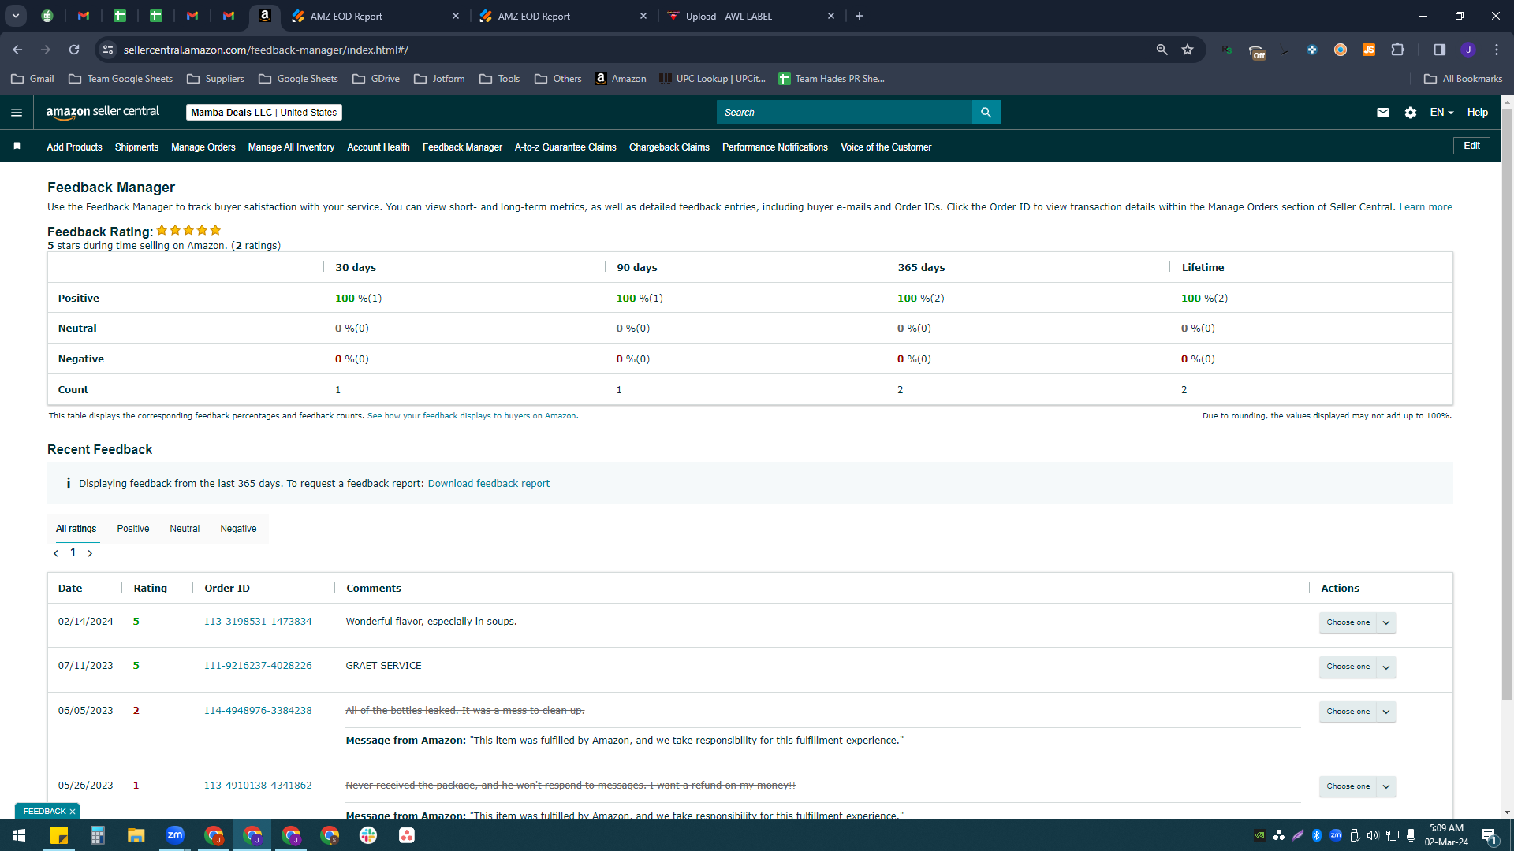Open Choose one dropdown for 02/14/2024 feedback
Screen dimensions: 1514x851
[x=1357, y=622]
